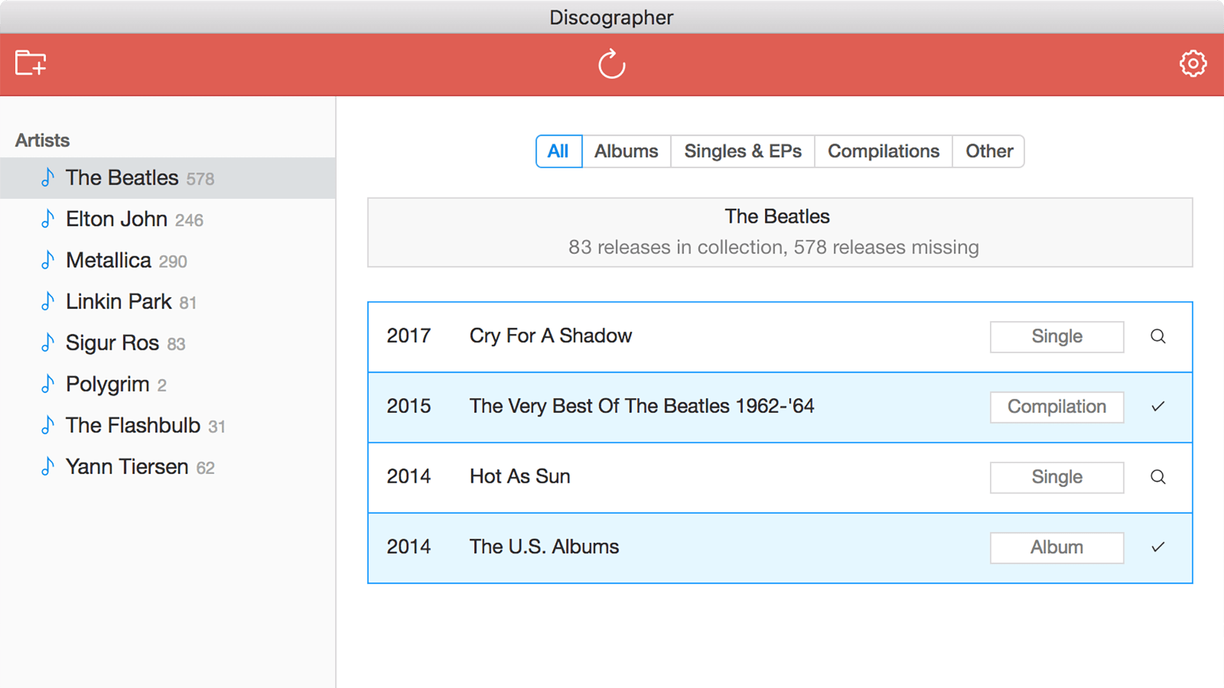Select Sigur Ros in the sidebar

(x=112, y=343)
